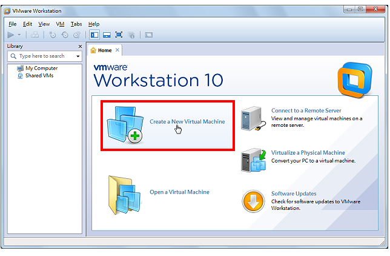Open the Tabs menu

76,24
